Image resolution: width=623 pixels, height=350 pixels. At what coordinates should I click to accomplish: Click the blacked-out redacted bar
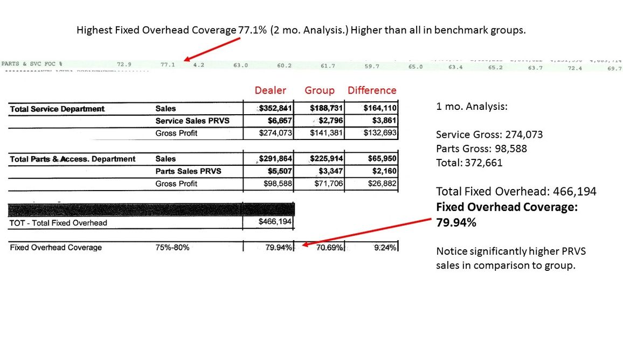pyautogui.click(x=151, y=209)
